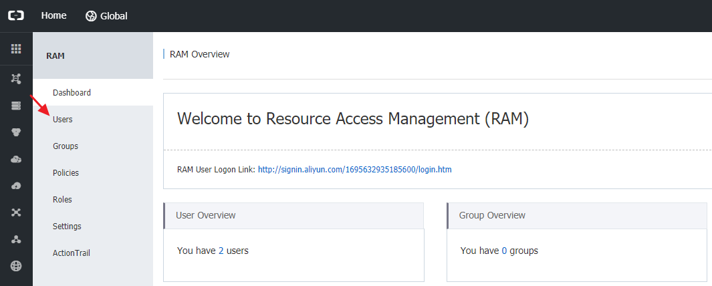Click the globe icon in left sidebar
This screenshot has height=286, width=712.
[16, 266]
